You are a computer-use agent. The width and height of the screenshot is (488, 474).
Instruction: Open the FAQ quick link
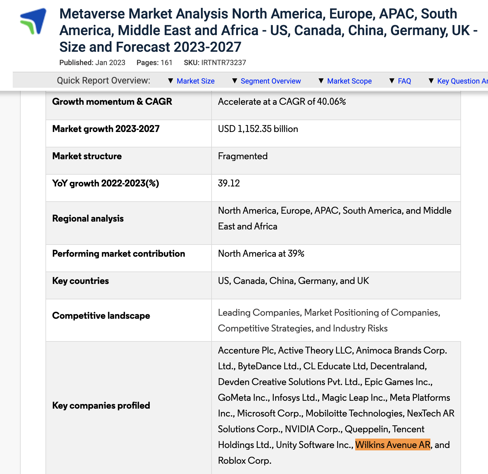click(x=404, y=81)
